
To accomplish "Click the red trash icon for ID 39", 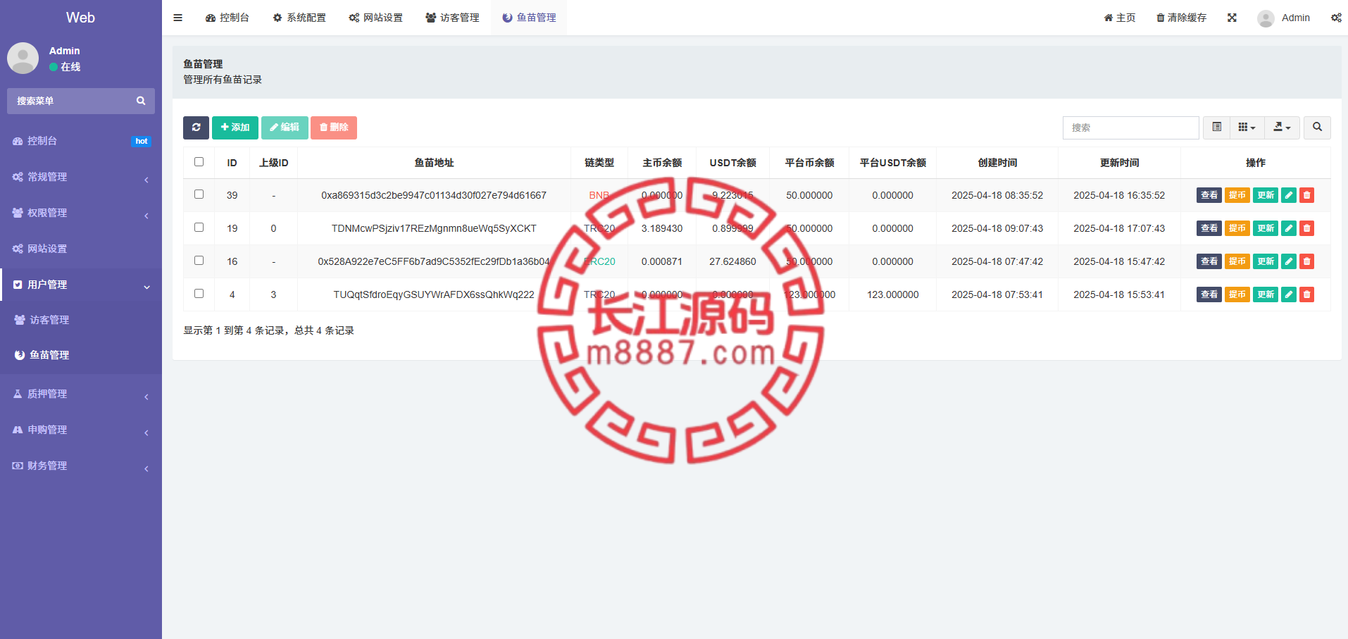I will [1306, 195].
